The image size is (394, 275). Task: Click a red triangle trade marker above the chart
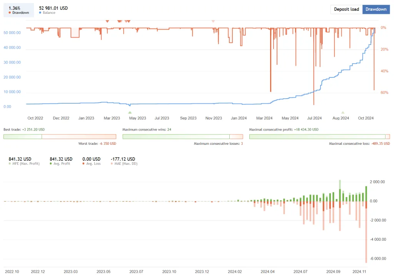pos(108,21)
